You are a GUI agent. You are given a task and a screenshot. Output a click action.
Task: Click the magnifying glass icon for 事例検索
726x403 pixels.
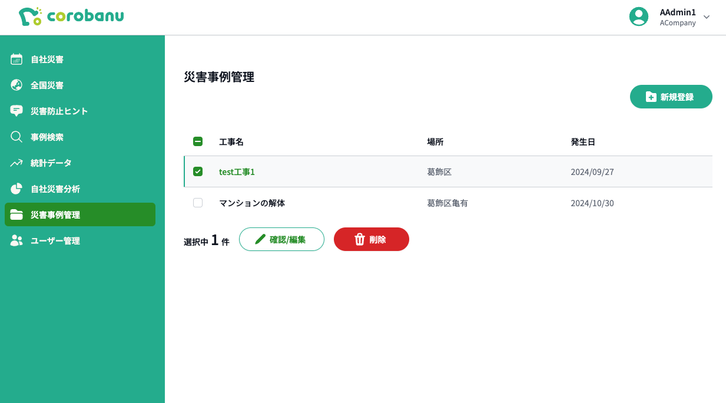(x=16, y=137)
